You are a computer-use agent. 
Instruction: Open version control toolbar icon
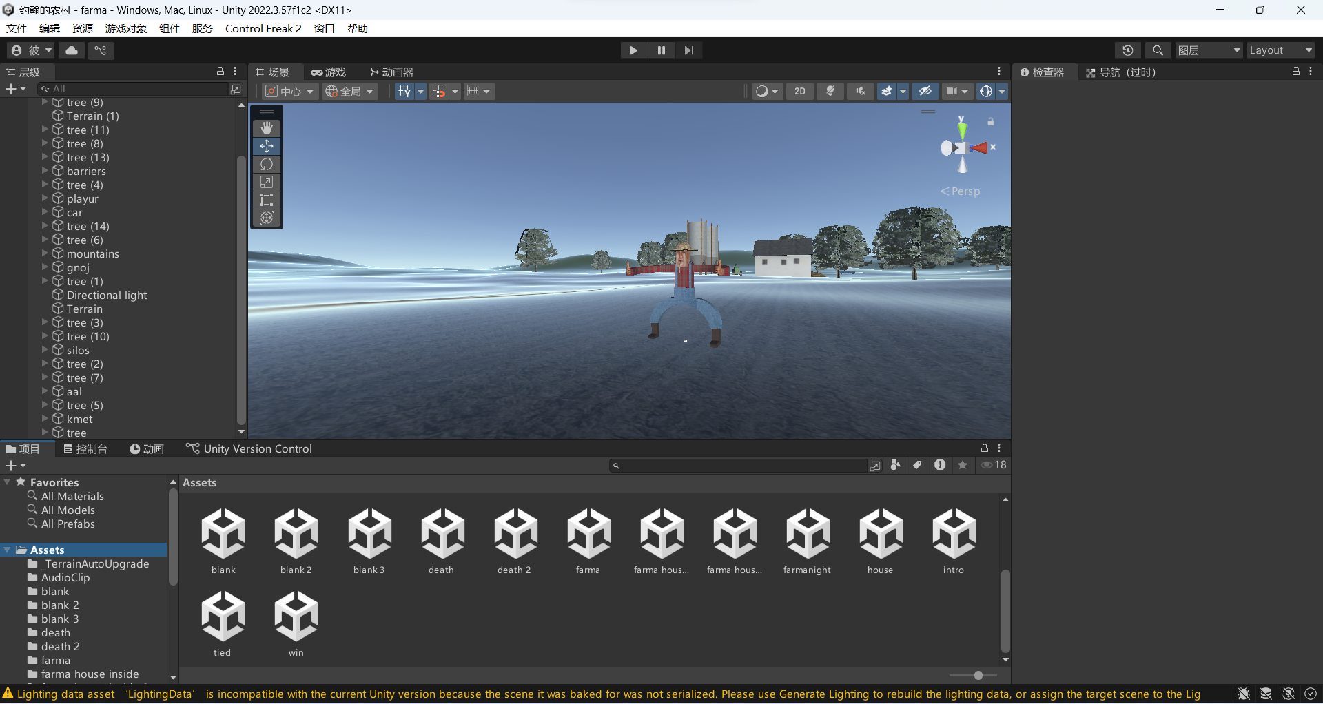point(101,50)
